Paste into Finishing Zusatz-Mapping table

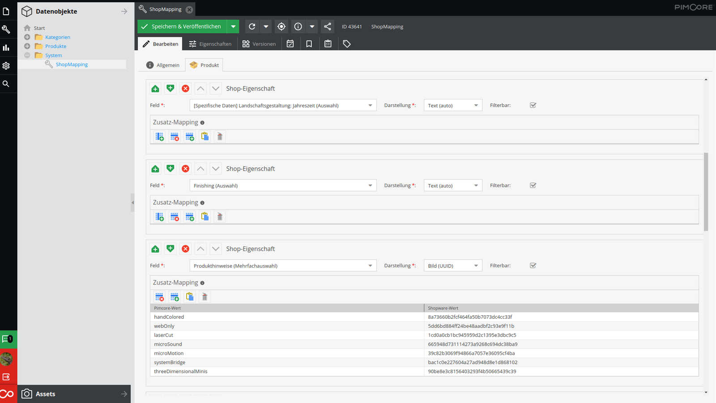point(205,217)
